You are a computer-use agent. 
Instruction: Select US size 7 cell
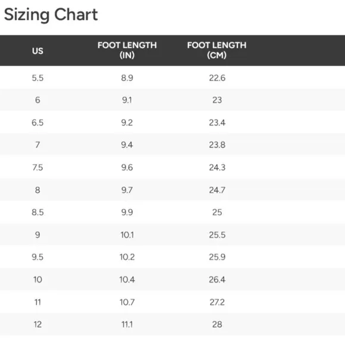tap(37, 145)
